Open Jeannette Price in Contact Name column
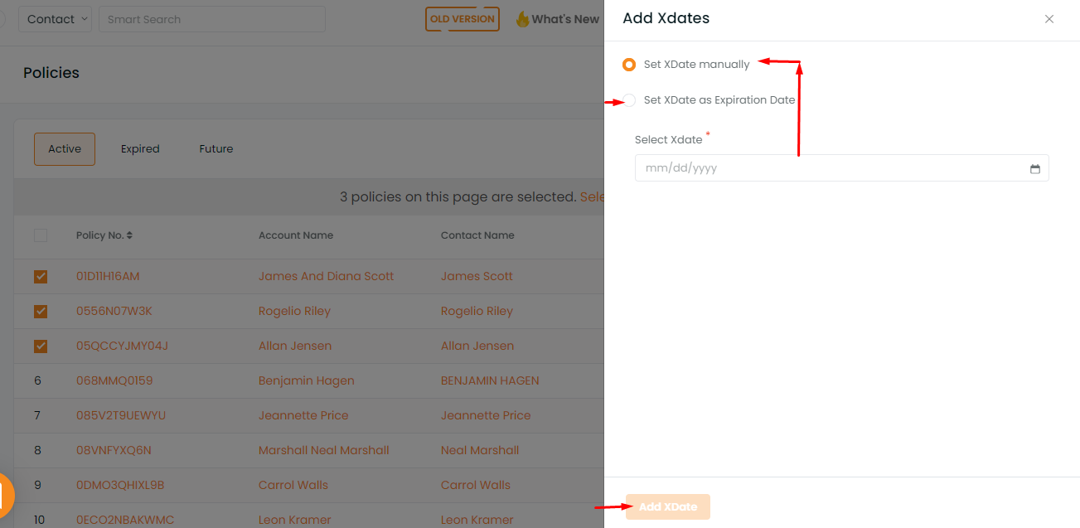 point(486,415)
